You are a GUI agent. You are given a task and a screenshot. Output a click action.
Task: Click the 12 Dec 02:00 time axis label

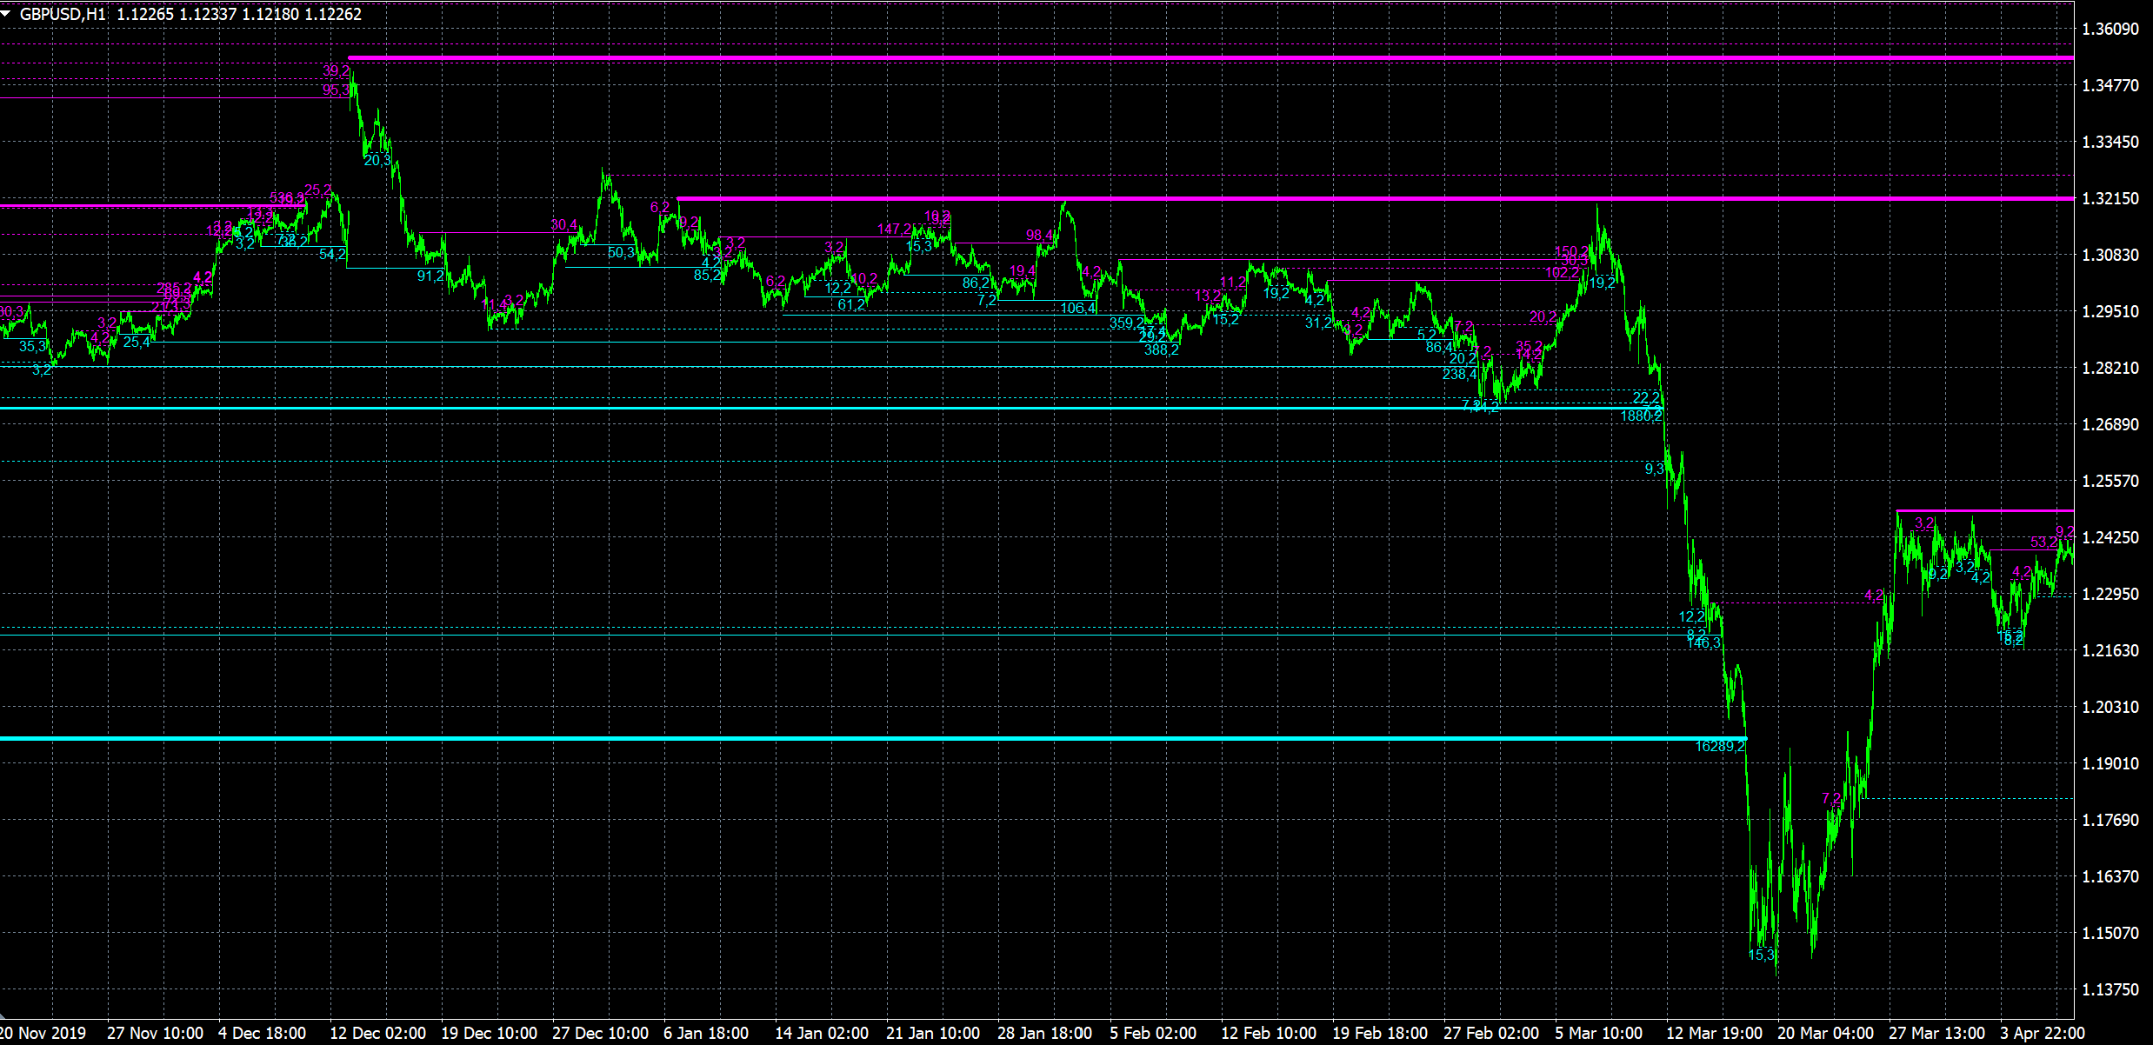point(377,1033)
